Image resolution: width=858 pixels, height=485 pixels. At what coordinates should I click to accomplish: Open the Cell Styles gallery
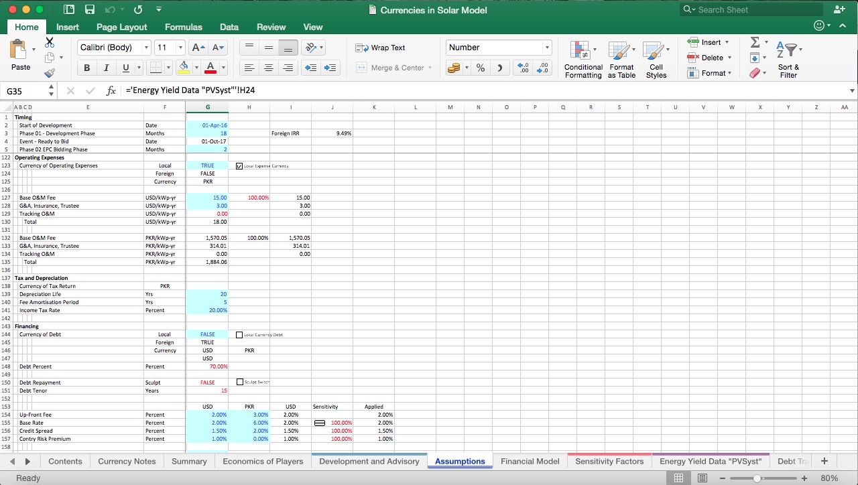point(656,58)
